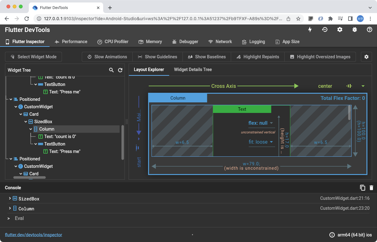Expand Column entry in the console
Screen dimensions: 377x242
(x=10, y=208)
